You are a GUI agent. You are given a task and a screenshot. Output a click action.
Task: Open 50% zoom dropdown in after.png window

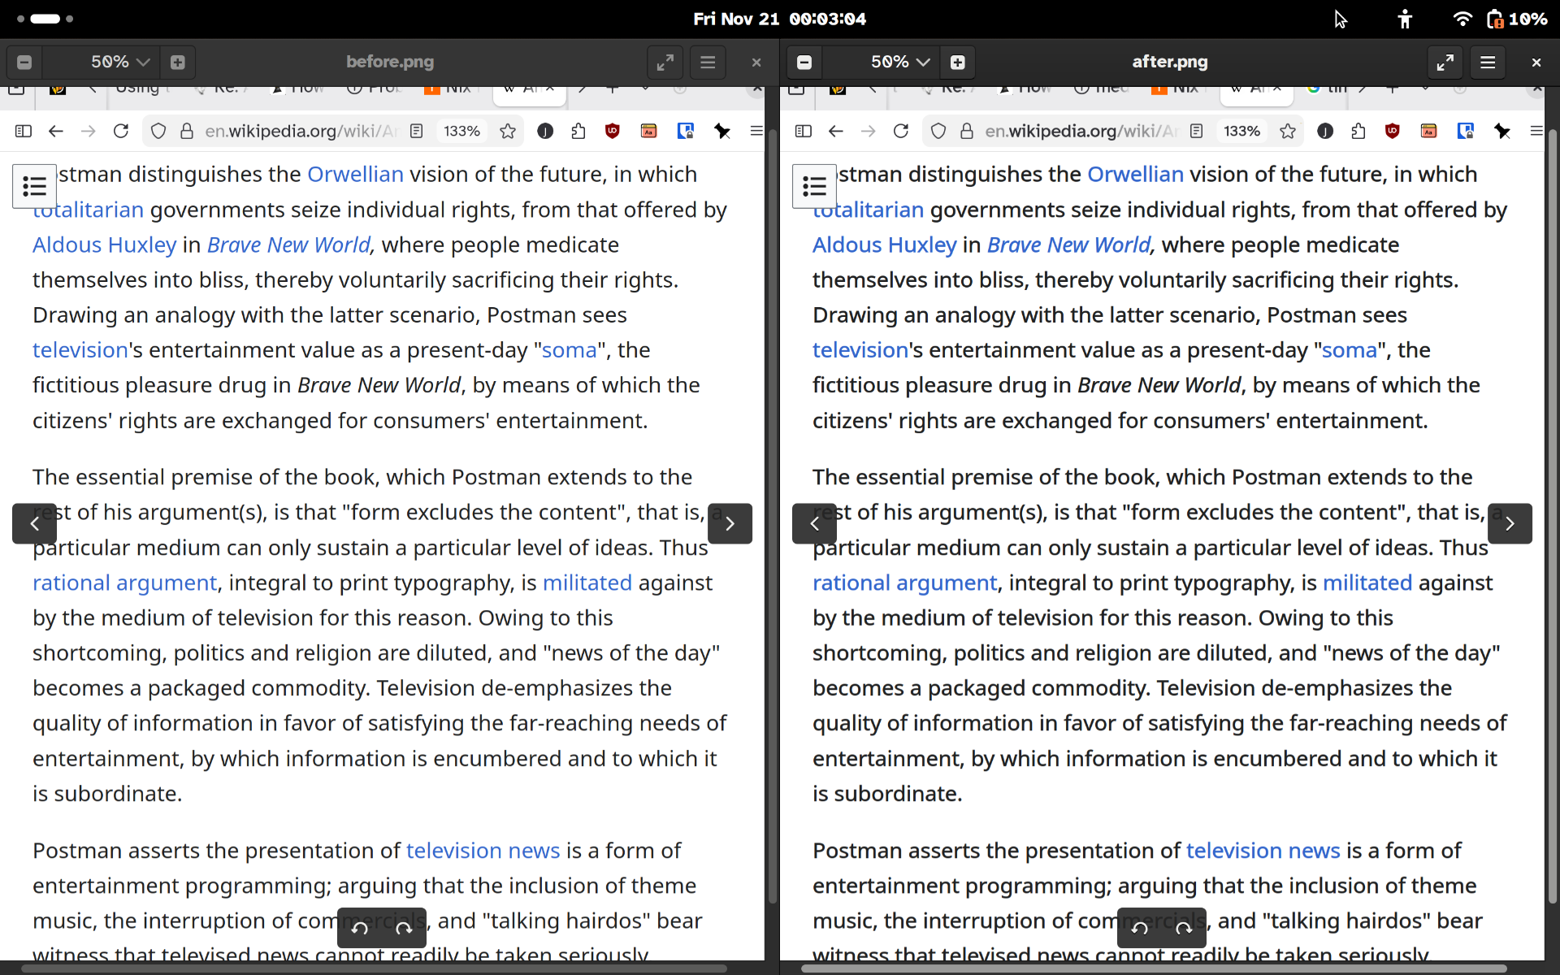899,62
